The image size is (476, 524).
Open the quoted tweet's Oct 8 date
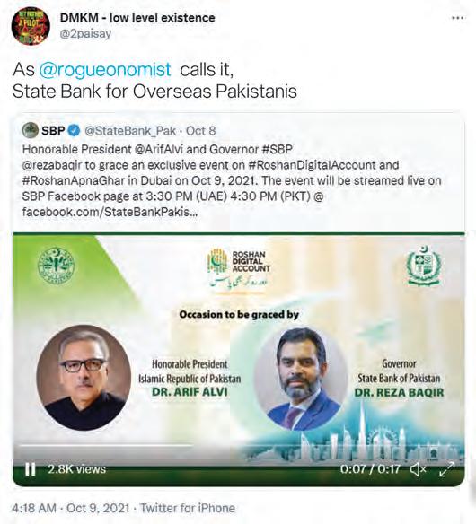(x=200, y=131)
